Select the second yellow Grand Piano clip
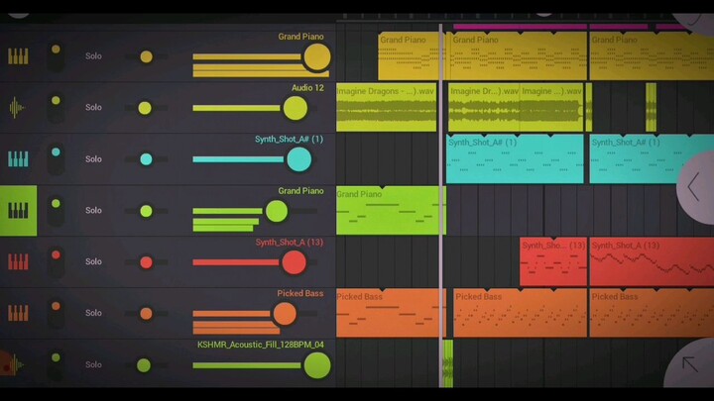This screenshot has width=714, height=401. point(519,56)
